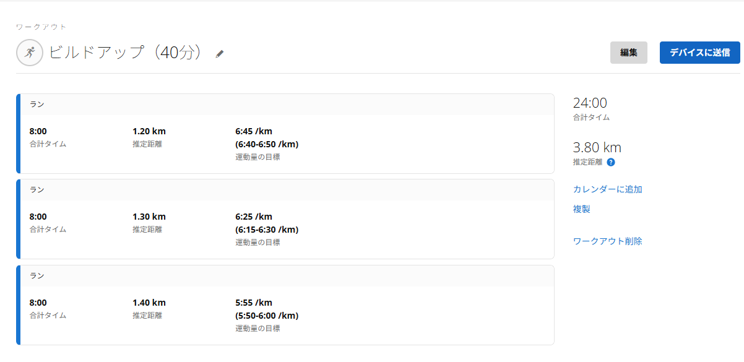Click the デバイスに送信 button
This screenshot has width=744, height=362.
[699, 53]
